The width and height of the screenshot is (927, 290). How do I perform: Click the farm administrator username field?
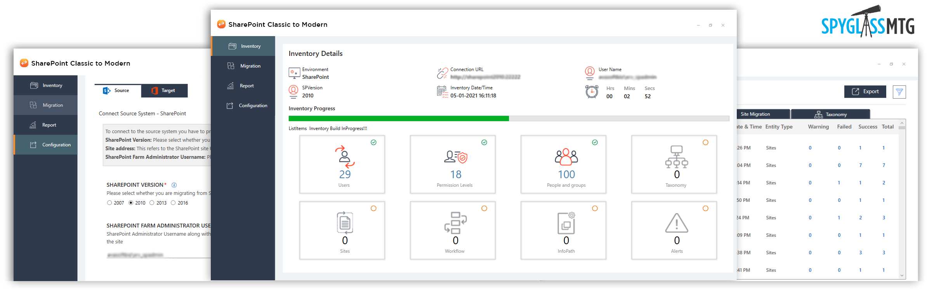click(159, 255)
